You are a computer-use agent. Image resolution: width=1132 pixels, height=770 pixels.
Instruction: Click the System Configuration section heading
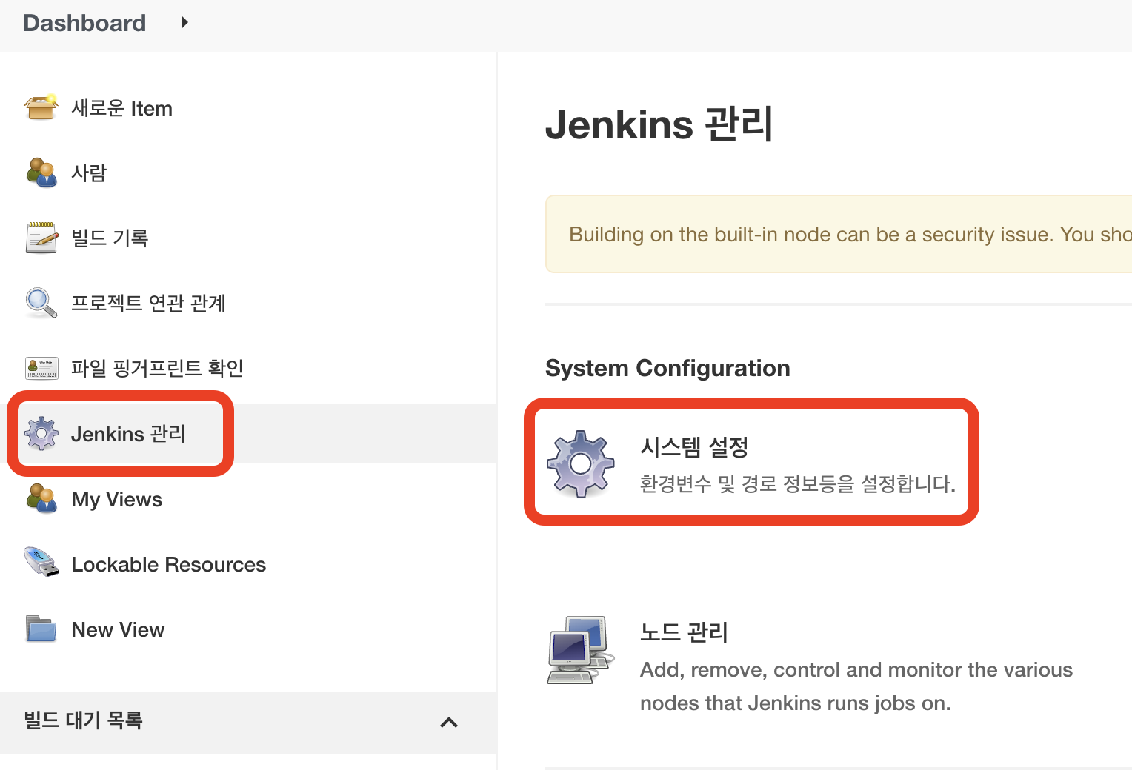coord(667,368)
